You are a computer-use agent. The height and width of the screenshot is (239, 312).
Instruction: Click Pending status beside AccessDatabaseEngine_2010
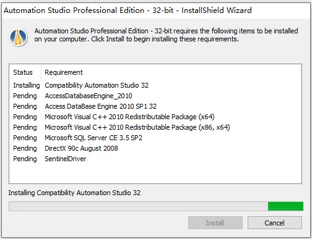[25, 96]
